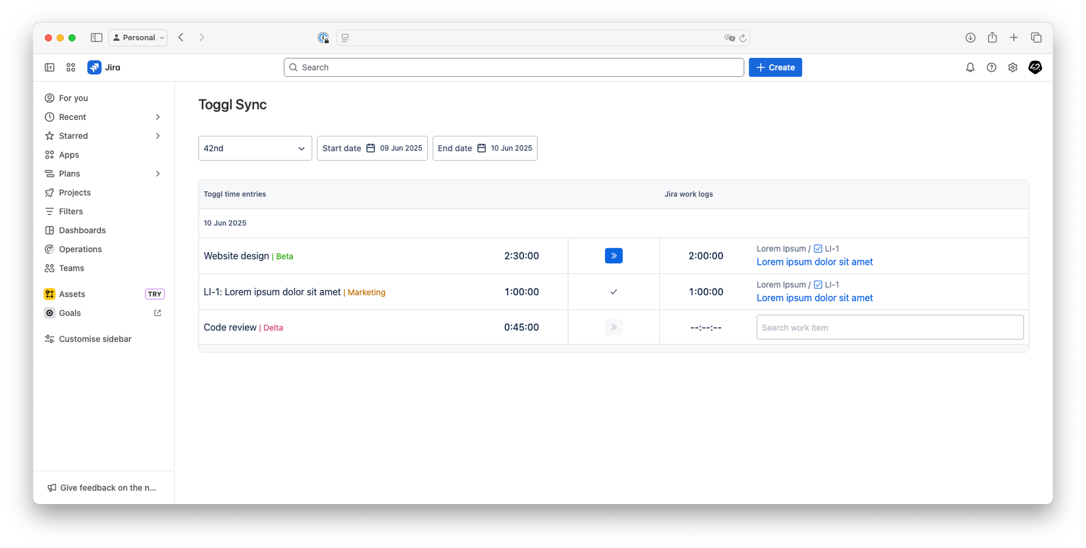1086x548 pixels.
Task: Click the Code review entry title
Action: (x=230, y=328)
